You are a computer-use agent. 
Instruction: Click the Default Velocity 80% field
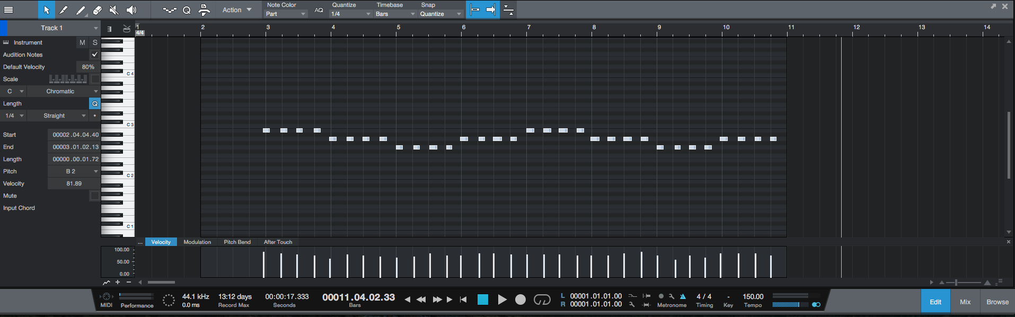click(x=88, y=67)
